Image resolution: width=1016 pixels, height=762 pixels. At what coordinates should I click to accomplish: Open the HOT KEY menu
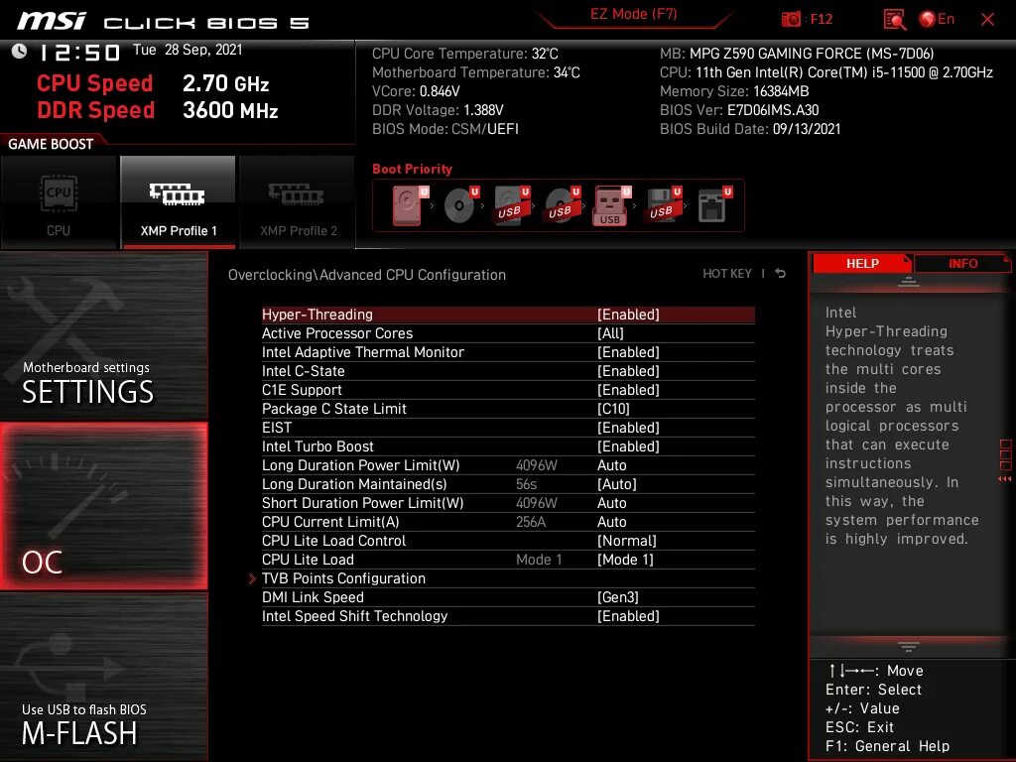click(727, 274)
